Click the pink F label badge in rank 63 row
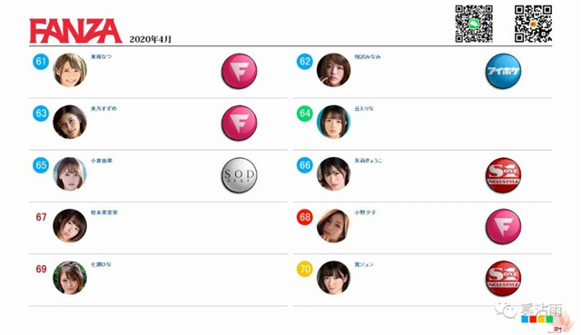 click(x=239, y=123)
